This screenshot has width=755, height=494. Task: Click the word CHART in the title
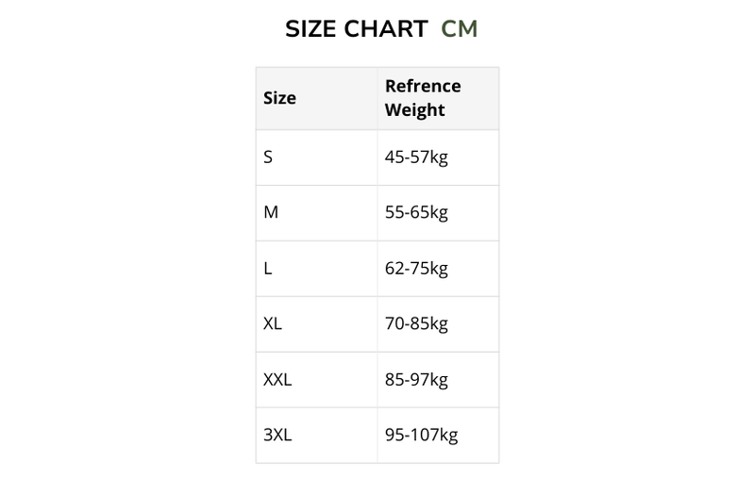(x=386, y=29)
